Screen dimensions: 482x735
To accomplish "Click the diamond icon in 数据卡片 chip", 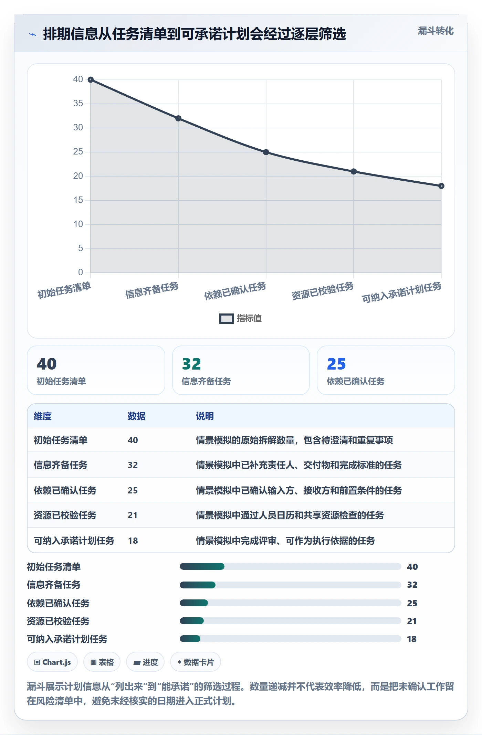I will [179, 662].
